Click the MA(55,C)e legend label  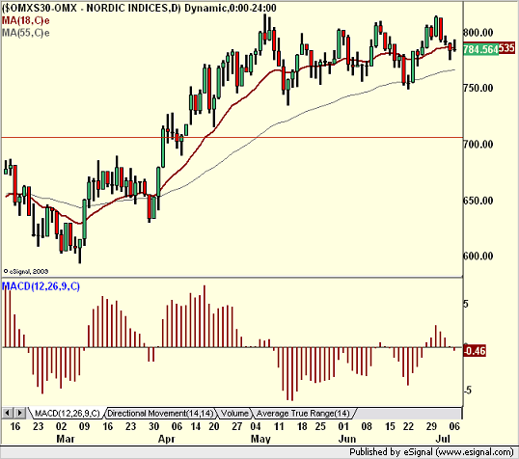point(26,33)
